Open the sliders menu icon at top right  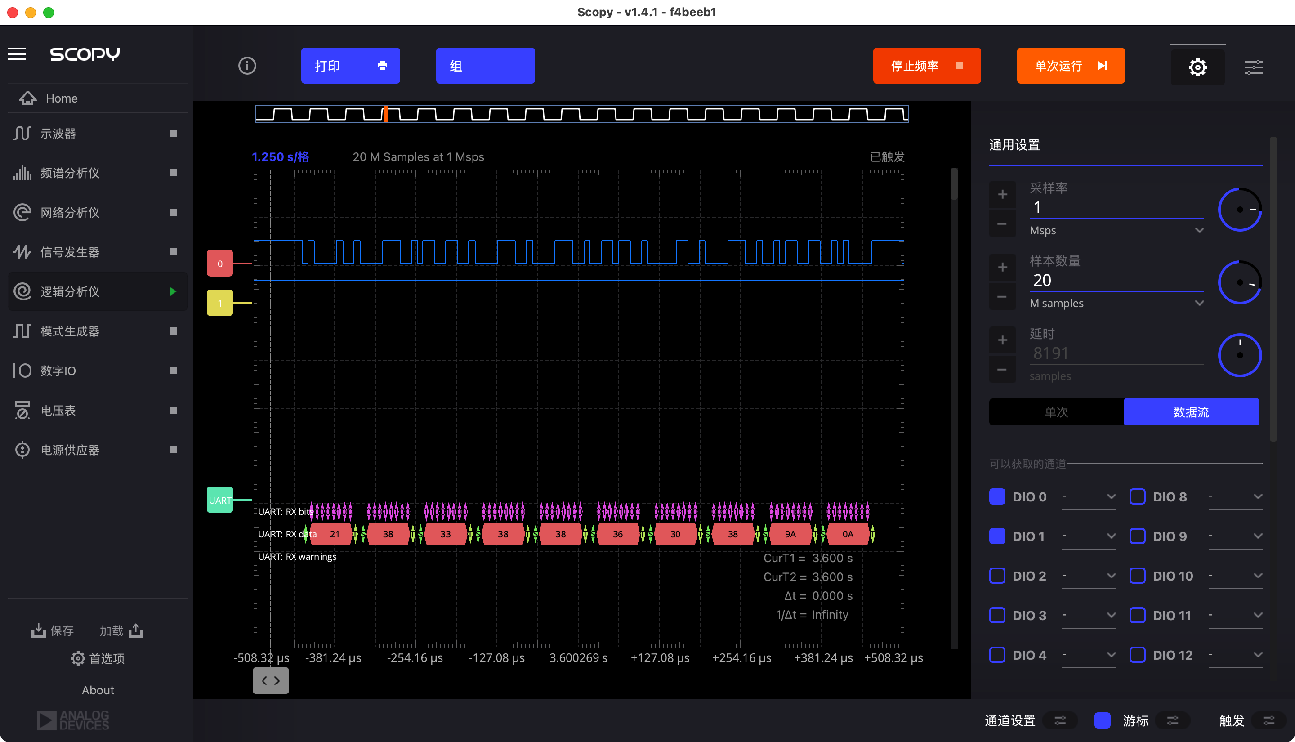[1253, 67]
